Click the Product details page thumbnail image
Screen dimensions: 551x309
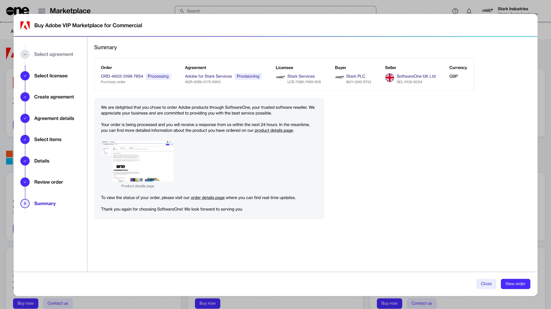click(x=138, y=161)
